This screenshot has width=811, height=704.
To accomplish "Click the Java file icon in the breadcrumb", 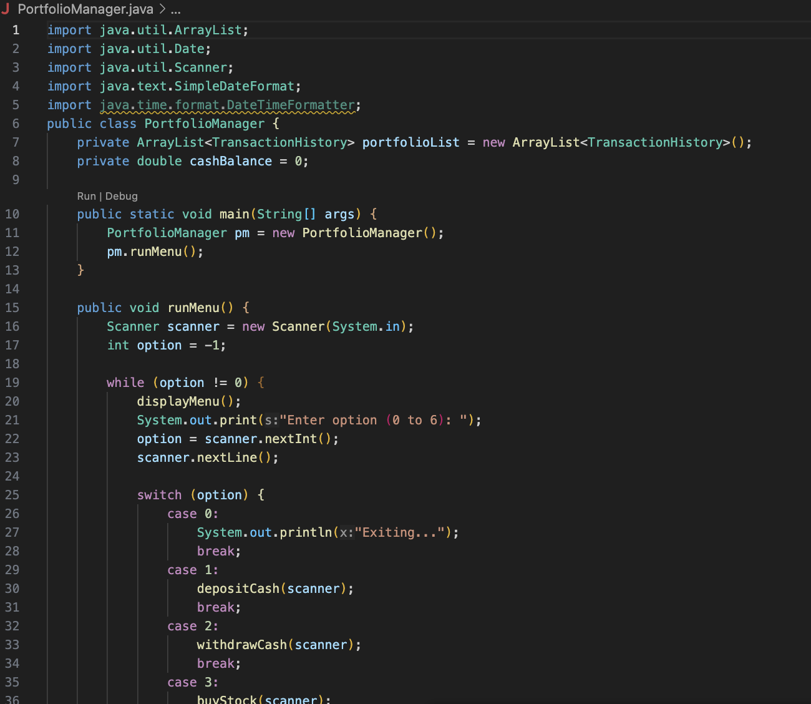I will [x=8, y=9].
